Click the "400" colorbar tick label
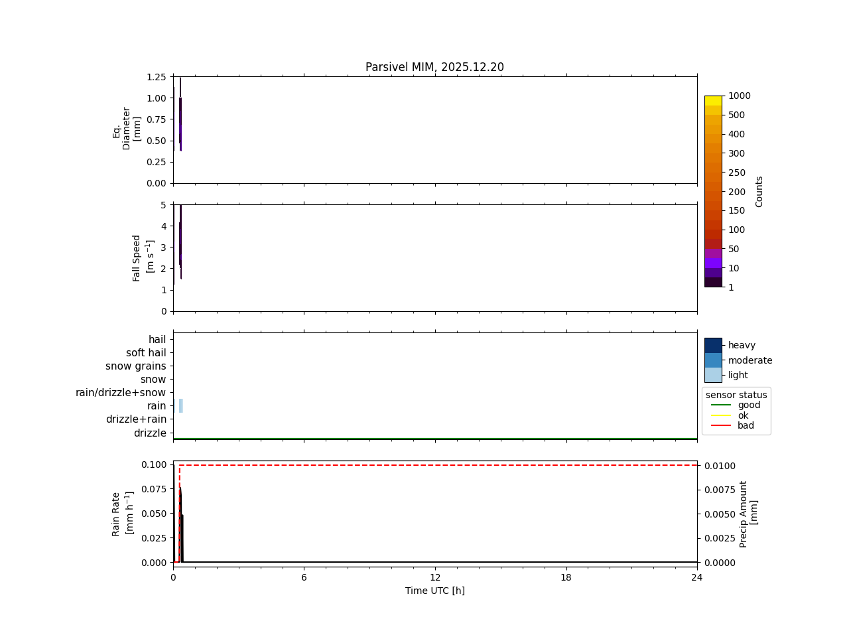This screenshot has height=637, width=849. (737, 134)
